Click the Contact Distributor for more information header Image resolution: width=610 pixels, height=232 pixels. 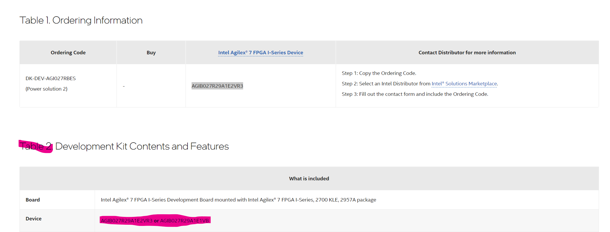point(467,53)
